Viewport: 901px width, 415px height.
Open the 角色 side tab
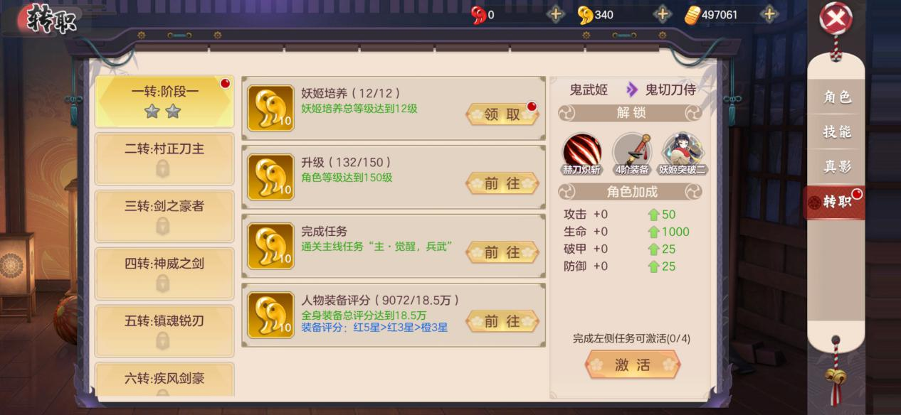coord(837,97)
